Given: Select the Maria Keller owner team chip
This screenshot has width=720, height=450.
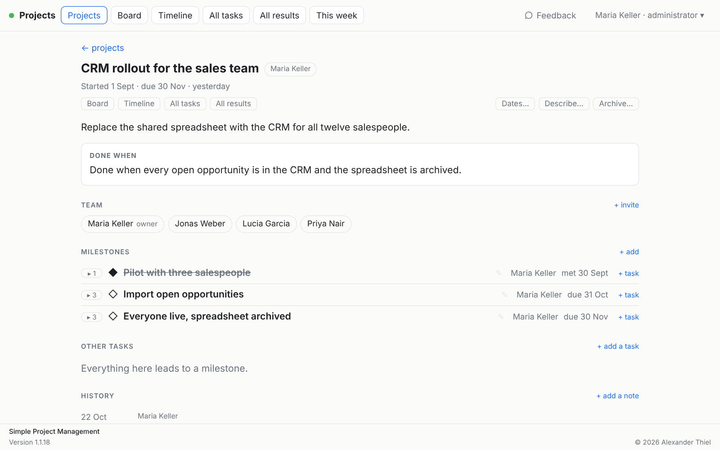Looking at the screenshot, I should pyautogui.click(x=122, y=224).
